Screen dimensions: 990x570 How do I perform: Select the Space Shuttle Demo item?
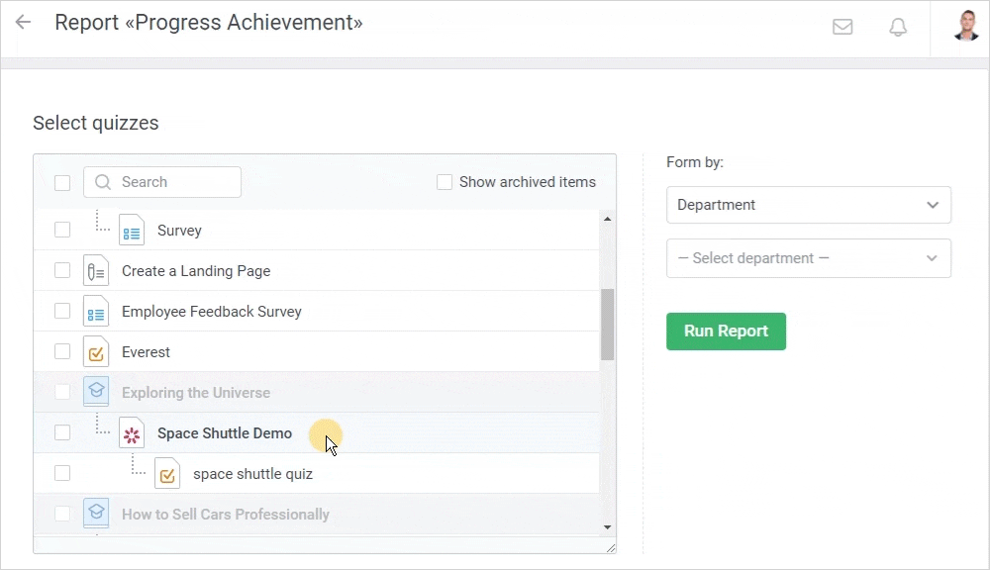pyautogui.click(x=225, y=433)
